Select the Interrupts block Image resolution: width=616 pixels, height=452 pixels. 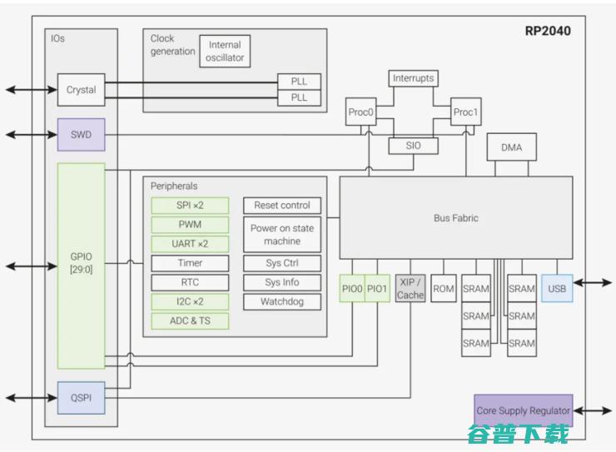(x=413, y=78)
